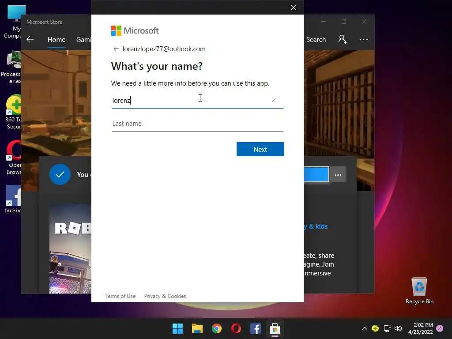Click Search in the Microsoft Store
452x339 pixels.
316,39
